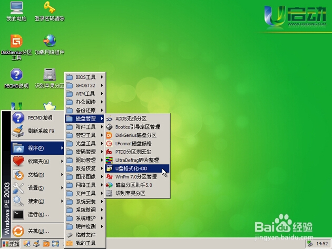Open 程序(P) in the Start menu

tap(37, 148)
